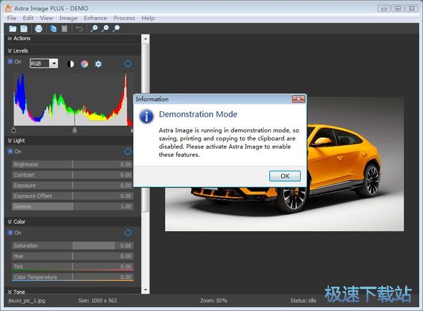Click the Astra Image app logo icon

pyautogui.click(x=8, y=8)
